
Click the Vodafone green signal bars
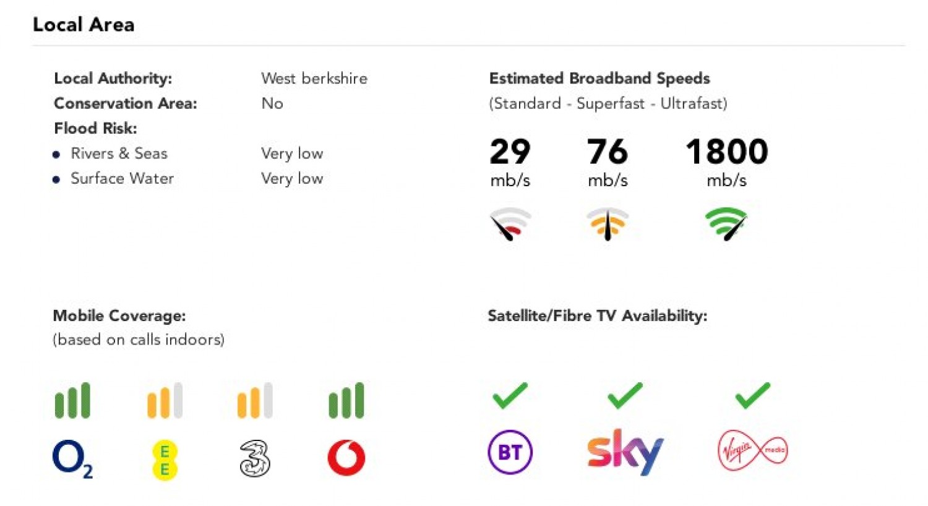346,401
